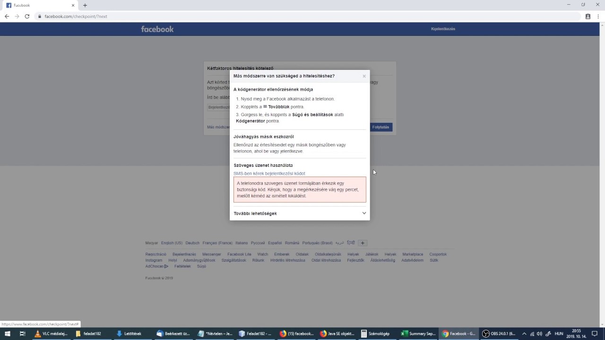Open Java SE objekt Firefox taskbar item

point(337,333)
